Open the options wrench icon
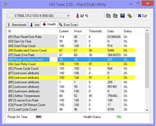 [130, 16]
